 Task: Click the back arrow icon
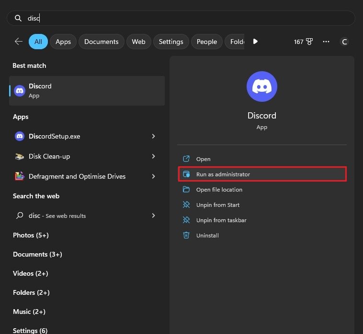point(19,42)
